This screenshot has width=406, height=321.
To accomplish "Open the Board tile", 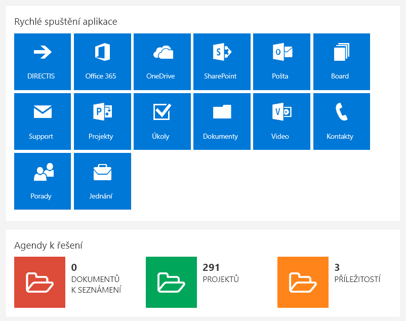I will (x=342, y=62).
